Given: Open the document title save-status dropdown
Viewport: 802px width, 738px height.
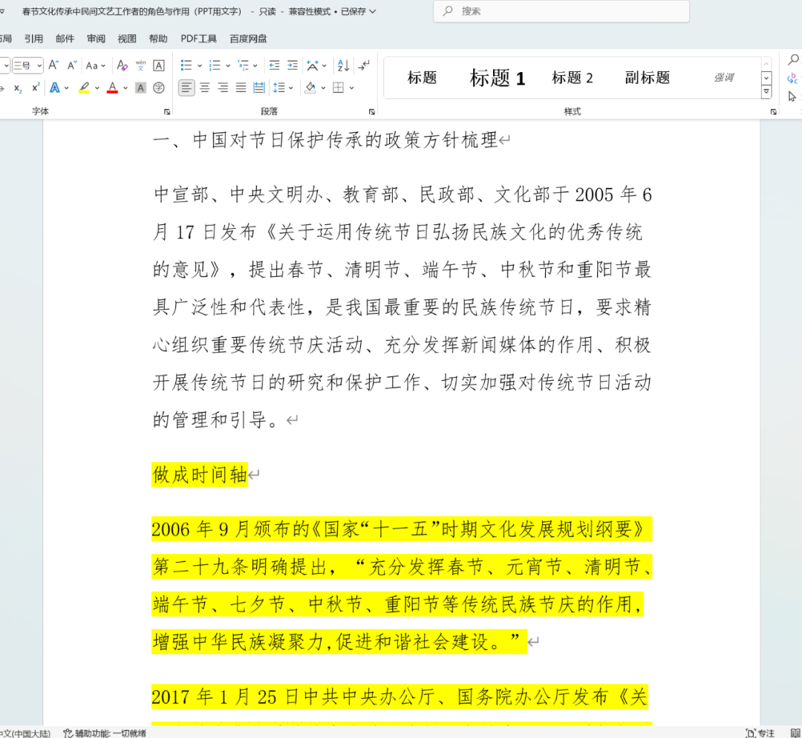Looking at the screenshot, I should [x=372, y=11].
